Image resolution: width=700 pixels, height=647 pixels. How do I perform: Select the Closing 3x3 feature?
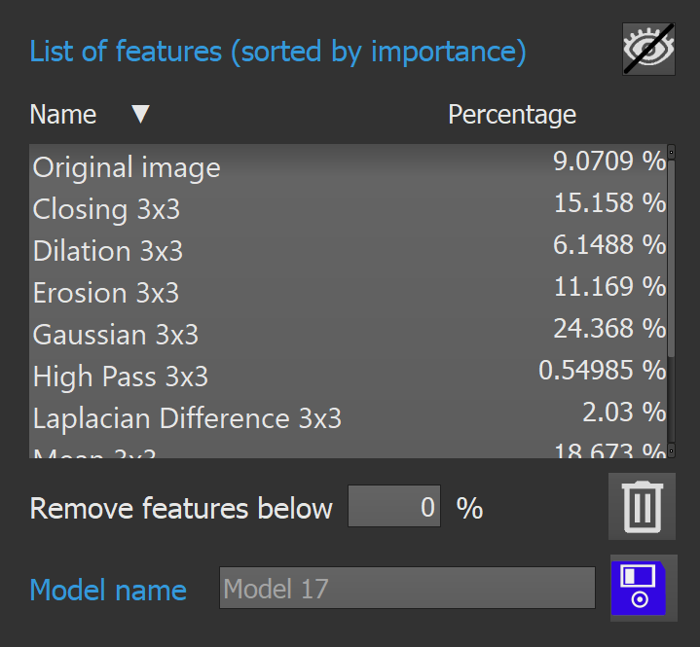coord(349,209)
